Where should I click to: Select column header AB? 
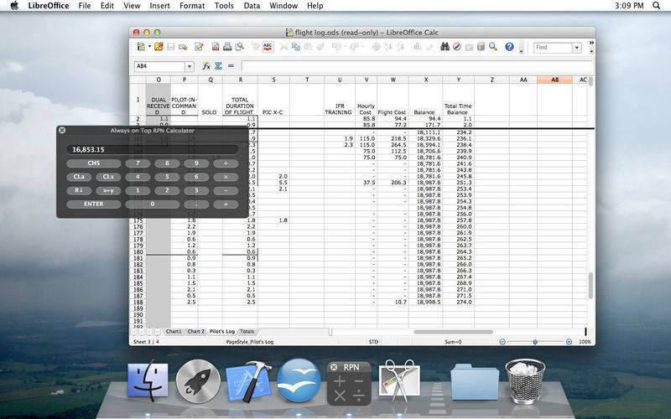(554, 80)
